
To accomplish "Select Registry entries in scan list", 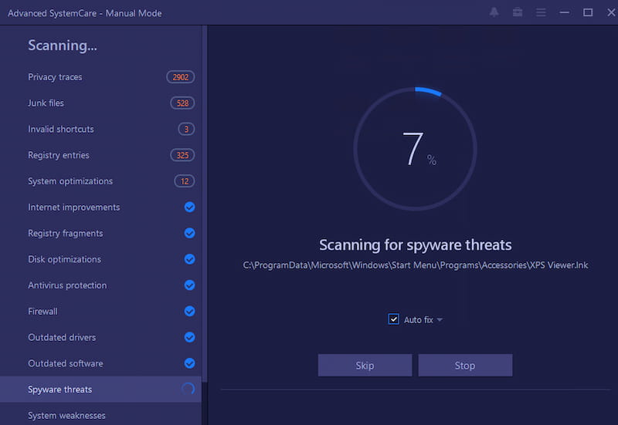I will point(100,155).
